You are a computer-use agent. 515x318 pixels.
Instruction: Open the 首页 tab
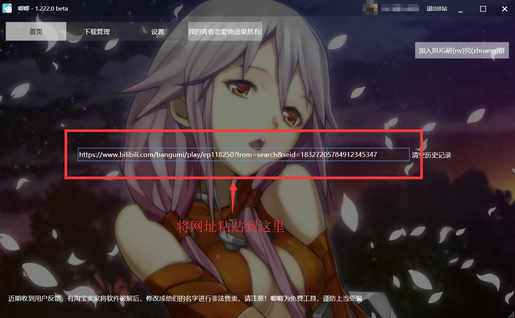[36, 31]
